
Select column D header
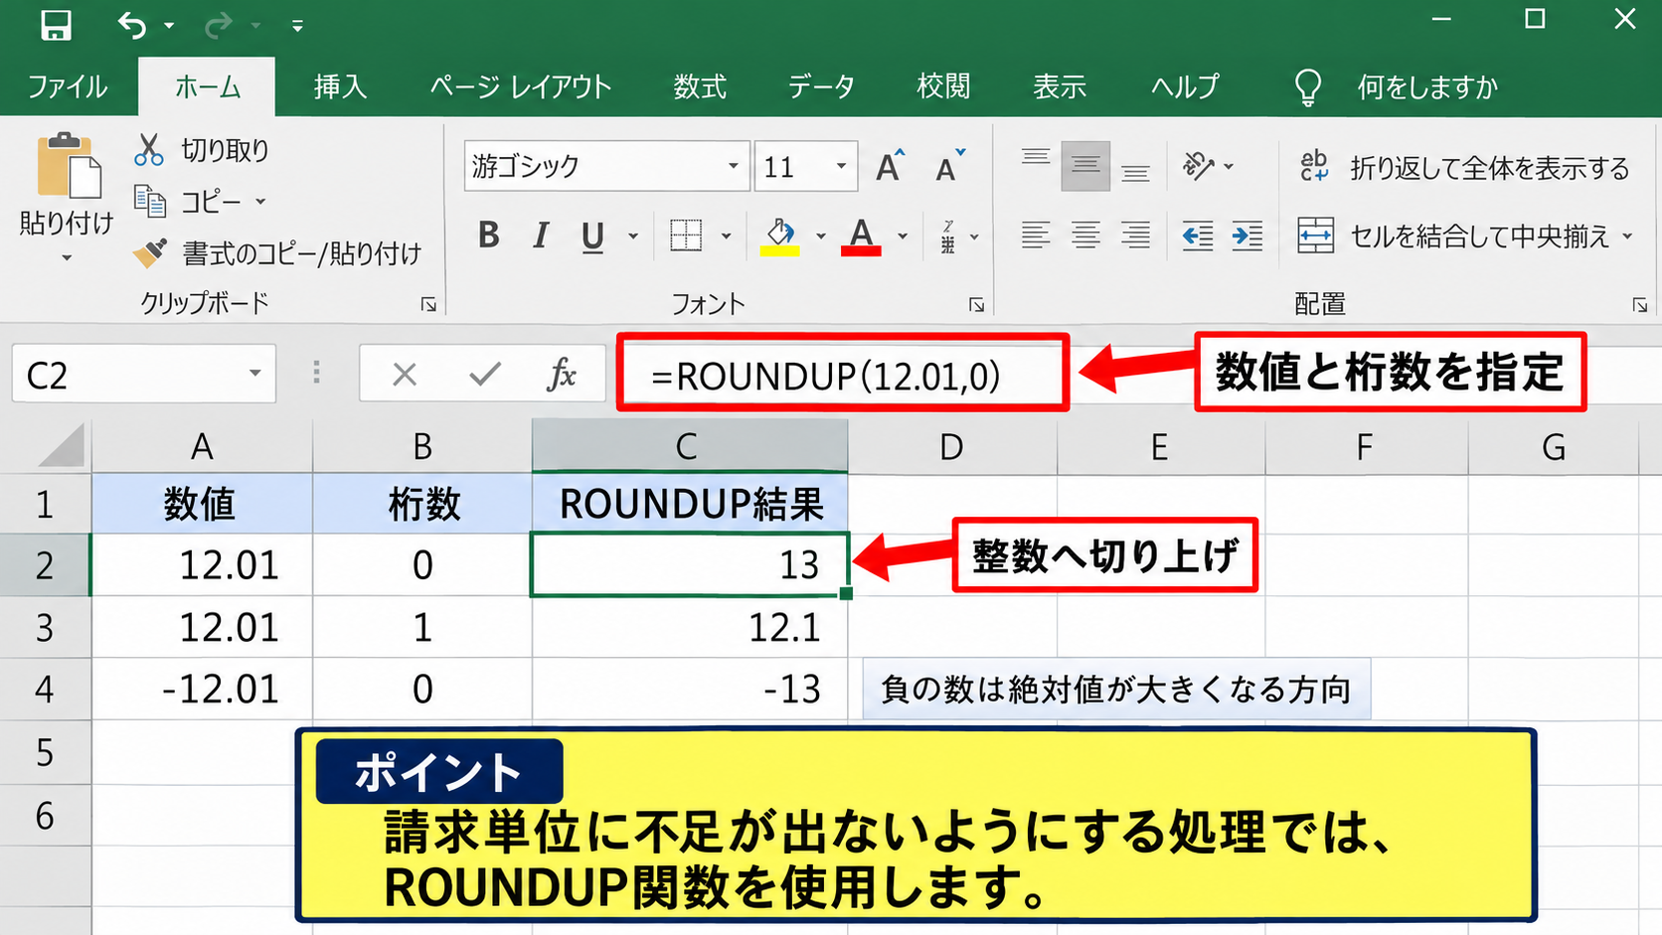[x=951, y=447]
